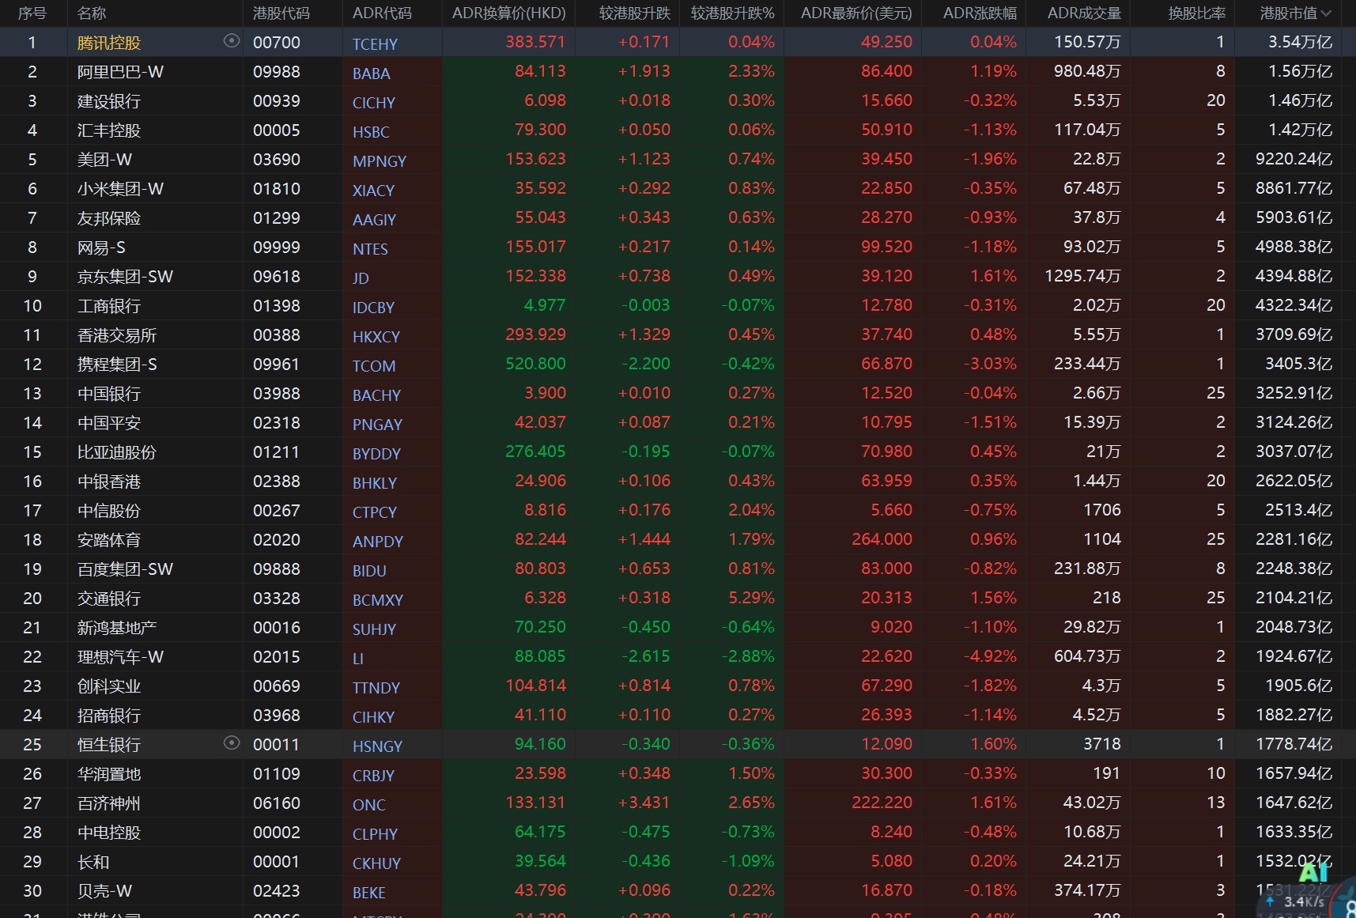This screenshot has width=1356, height=918.
Task: Open the XIACY ADR code link
Action: click(373, 191)
